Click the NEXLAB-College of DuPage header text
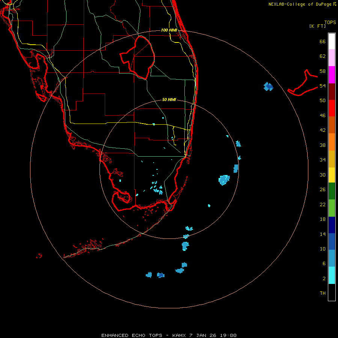 coord(300,4)
